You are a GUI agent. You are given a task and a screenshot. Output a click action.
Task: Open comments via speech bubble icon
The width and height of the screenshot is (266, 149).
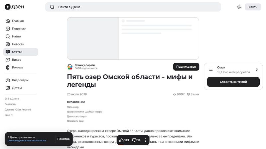[134, 140]
